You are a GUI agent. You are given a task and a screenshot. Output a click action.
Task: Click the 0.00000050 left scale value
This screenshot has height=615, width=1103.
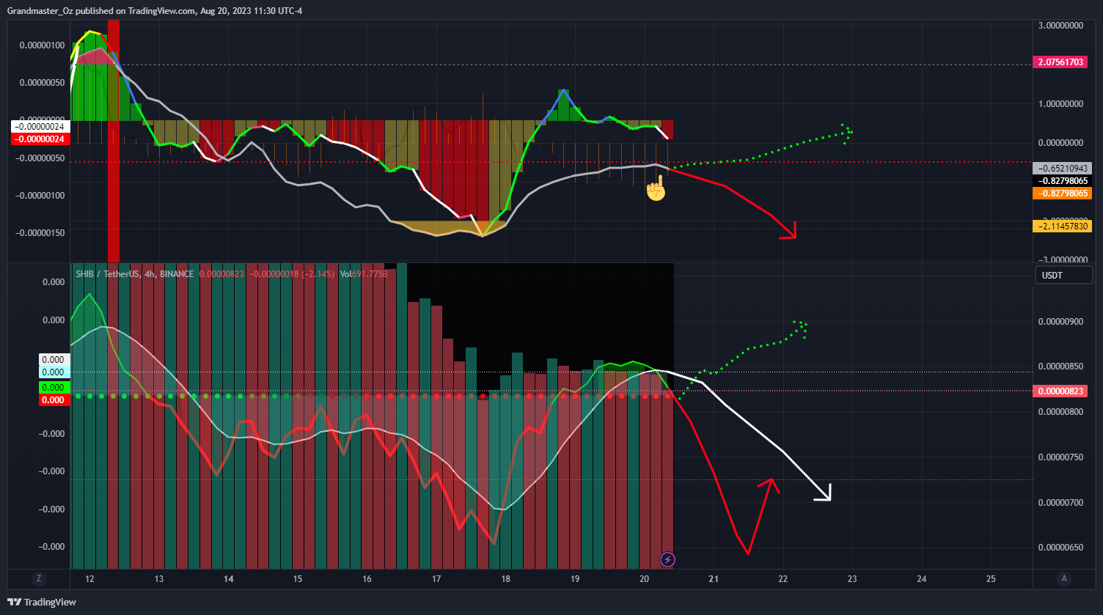pyautogui.click(x=43, y=83)
